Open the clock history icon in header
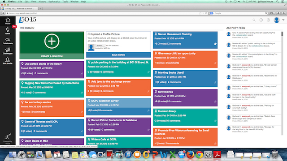Viewport: 287px width, 161px height. pos(268,20)
